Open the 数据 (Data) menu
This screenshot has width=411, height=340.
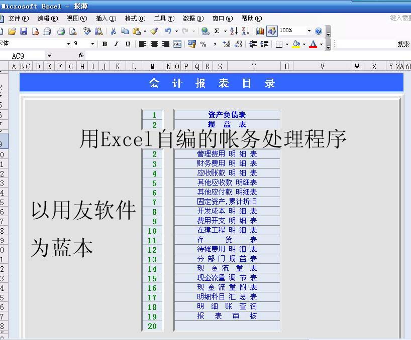pos(193,19)
